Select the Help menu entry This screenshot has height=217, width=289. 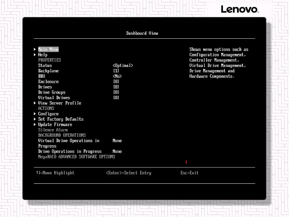[43, 55]
